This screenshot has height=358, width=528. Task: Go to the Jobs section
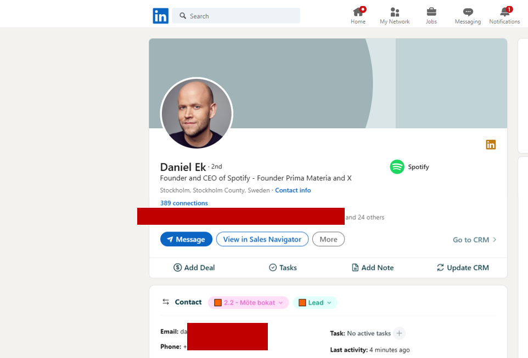pos(431,16)
